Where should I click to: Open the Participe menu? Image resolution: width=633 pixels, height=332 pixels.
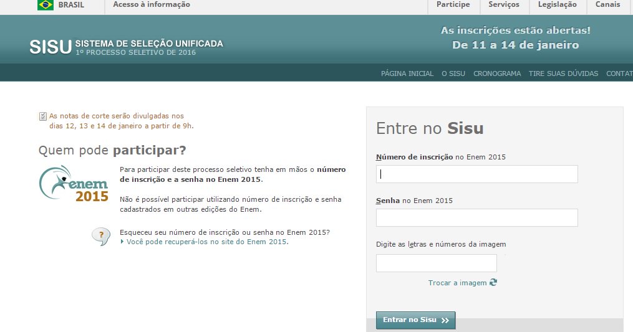(453, 4)
